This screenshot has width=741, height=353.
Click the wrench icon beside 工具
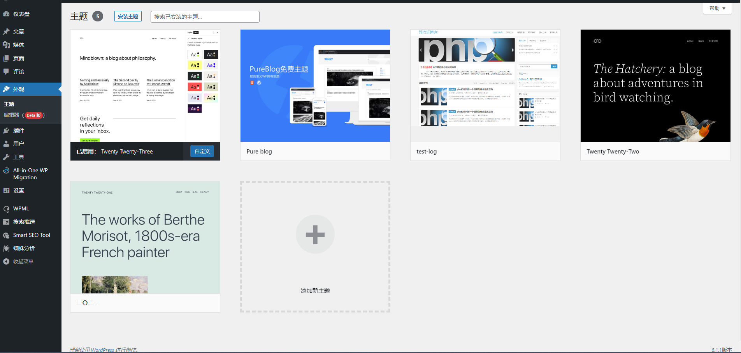coord(6,157)
